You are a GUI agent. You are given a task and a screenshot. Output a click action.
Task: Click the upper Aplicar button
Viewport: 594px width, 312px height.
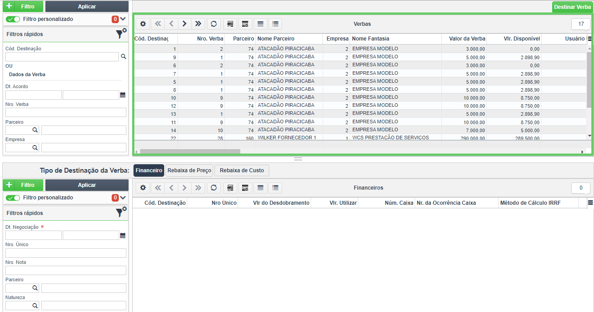[87, 7]
